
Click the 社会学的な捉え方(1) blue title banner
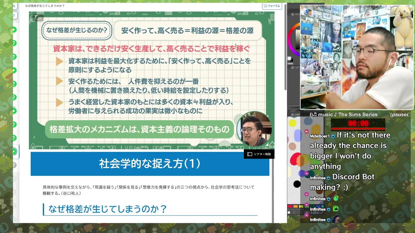(x=150, y=164)
